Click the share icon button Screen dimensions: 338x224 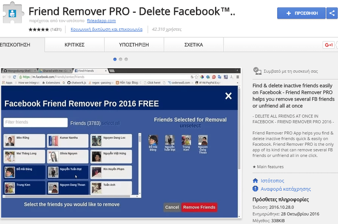(x=332, y=13)
